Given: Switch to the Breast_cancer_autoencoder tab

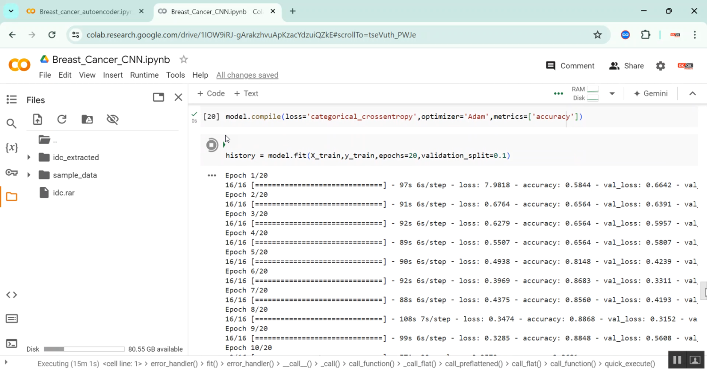Looking at the screenshot, I should click(x=85, y=11).
